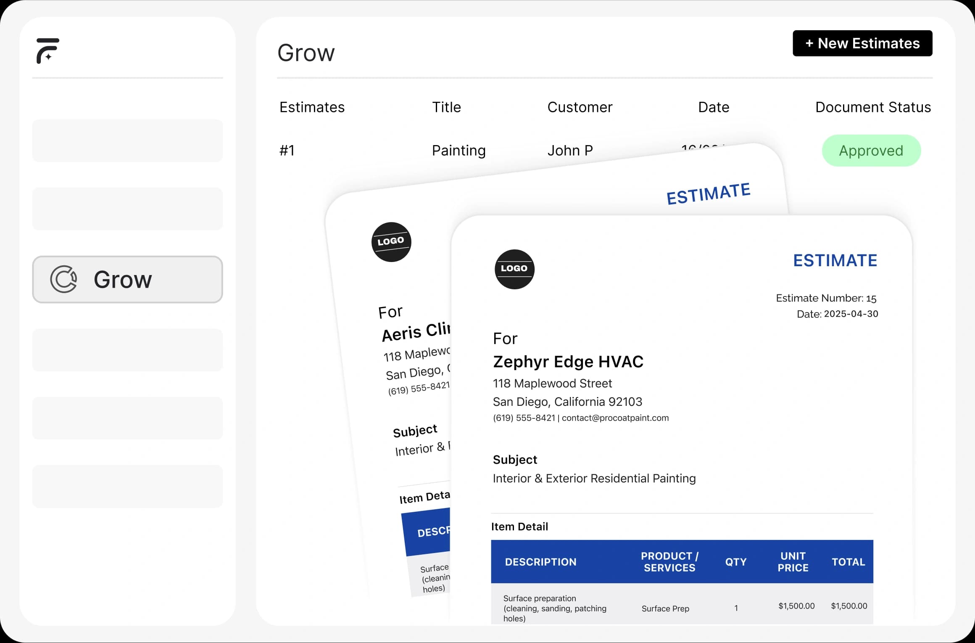Click the Approved status badge
Screen dimensions: 975x643
(871, 151)
